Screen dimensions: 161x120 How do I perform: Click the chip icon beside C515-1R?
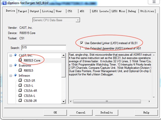point(20,80)
